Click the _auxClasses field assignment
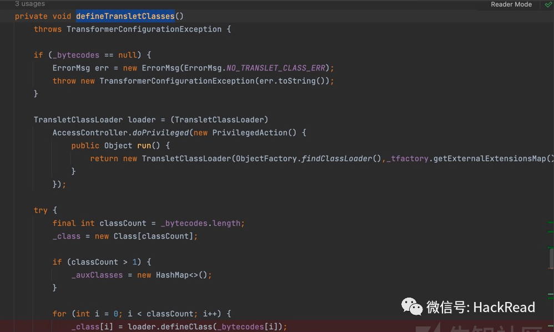This screenshot has width=554, height=332. pyautogui.click(x=97, y=275)
